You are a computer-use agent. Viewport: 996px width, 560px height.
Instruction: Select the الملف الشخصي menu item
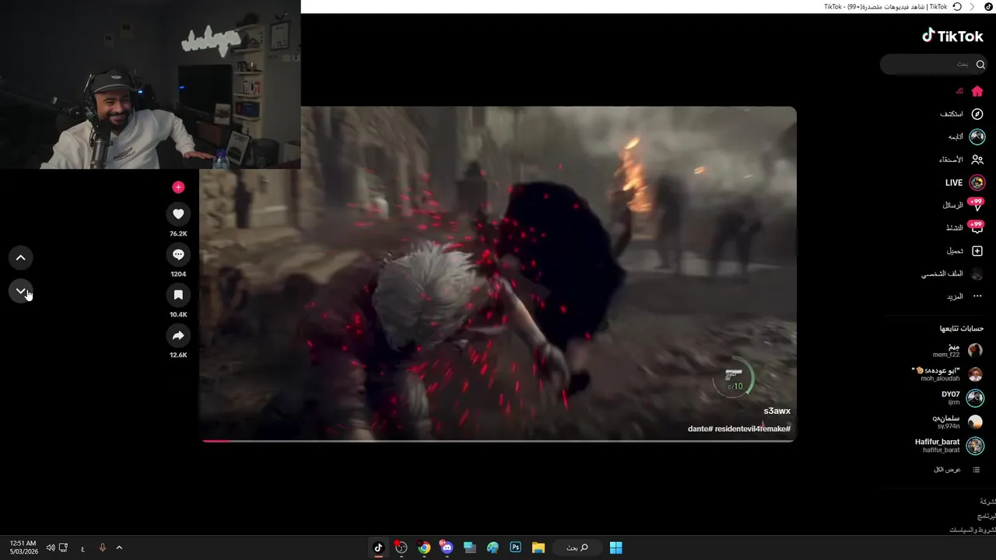tap(942, 274)
